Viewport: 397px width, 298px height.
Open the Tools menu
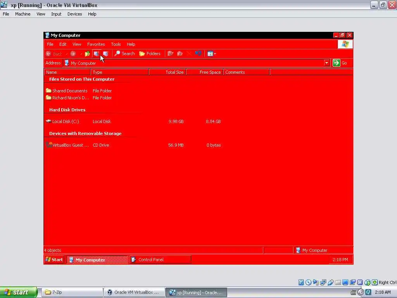[116, 44]
